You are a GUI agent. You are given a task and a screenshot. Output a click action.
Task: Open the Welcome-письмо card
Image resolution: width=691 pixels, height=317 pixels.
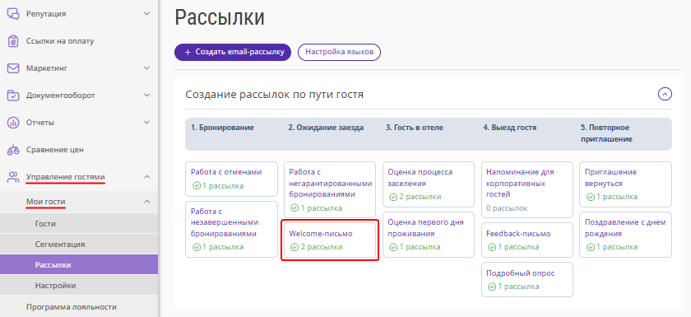point(330,240)
